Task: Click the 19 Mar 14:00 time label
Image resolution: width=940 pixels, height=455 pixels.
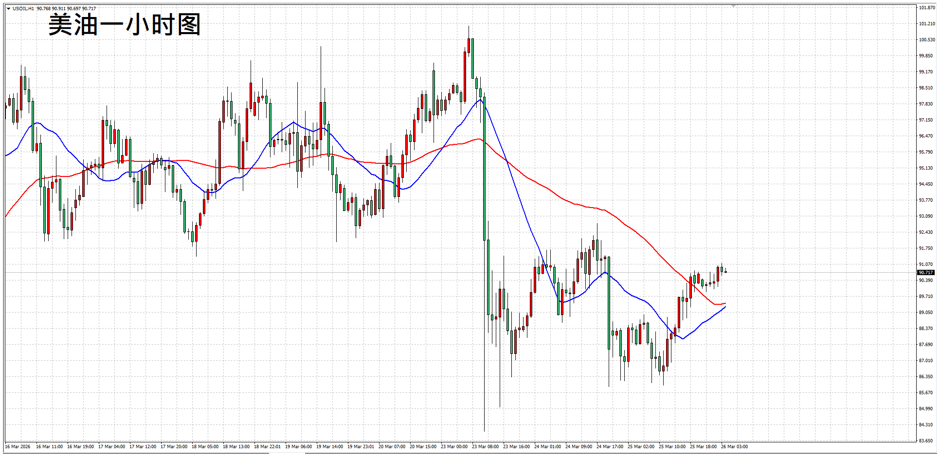Action: [329, 447]
